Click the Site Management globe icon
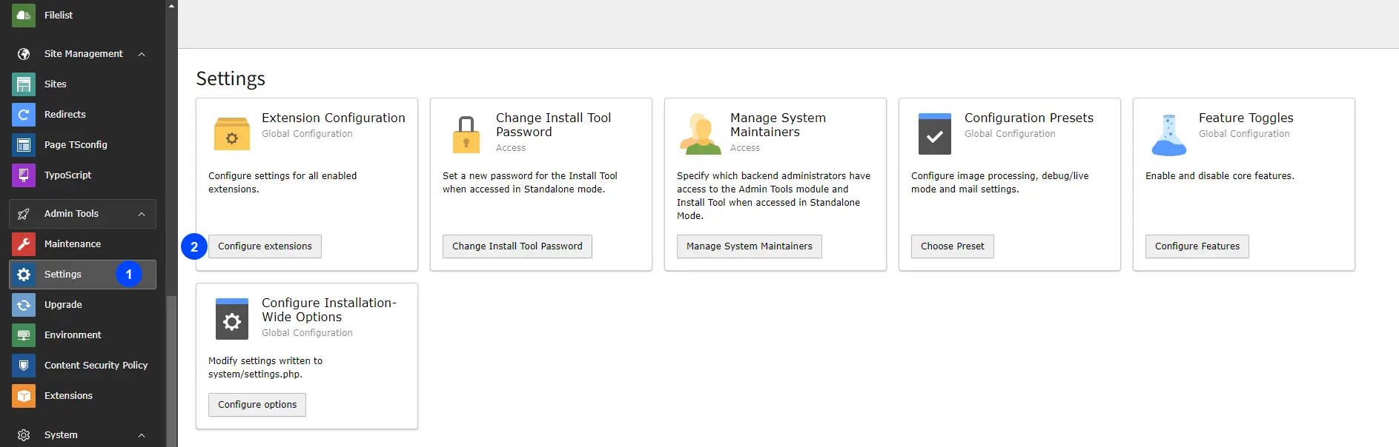Image resolution: width=1399 pixels, height=447 pixels. click(24, 54)
